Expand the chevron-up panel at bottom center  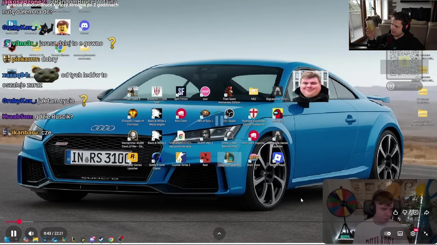click(219, 233)
